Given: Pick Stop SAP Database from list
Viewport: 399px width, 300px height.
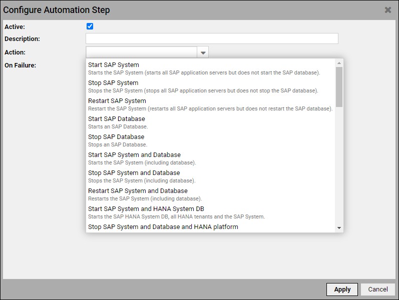Looking at the screenshot, I should 211,140.
